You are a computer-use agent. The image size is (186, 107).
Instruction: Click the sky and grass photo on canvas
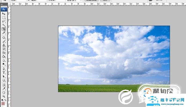[114, 59]
